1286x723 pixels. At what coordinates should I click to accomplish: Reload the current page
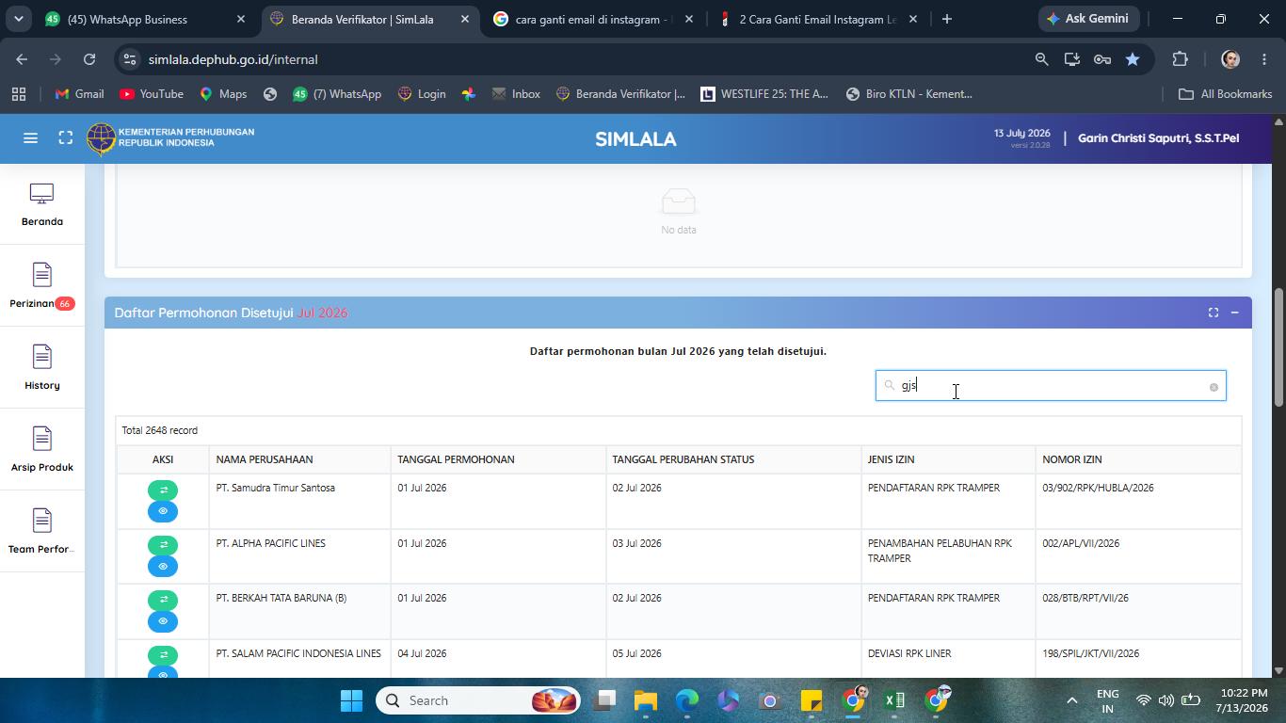89,59
